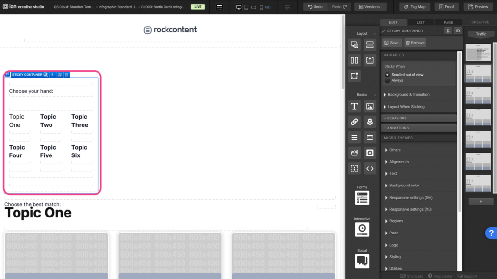Click Save in the Sticky Container panel
This screenshot has width=497, height=279.
tap(392, 43)
